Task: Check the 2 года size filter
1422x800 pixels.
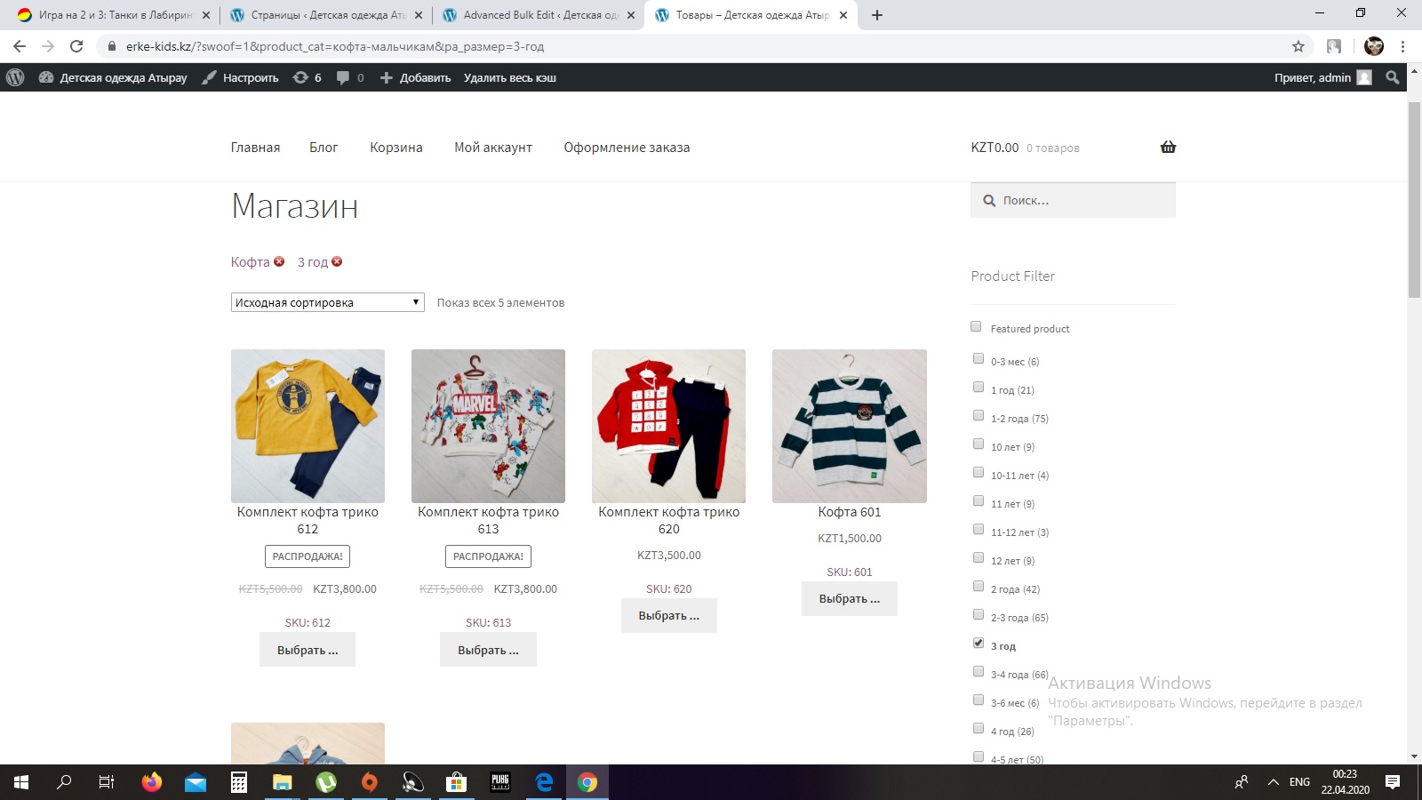Action: pos(979,586)
